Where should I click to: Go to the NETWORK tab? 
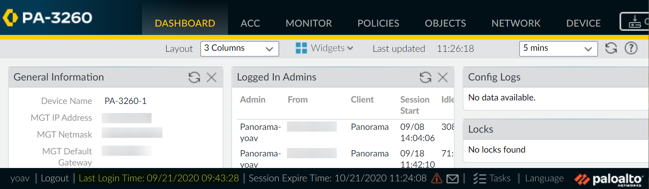pos(516,23)
